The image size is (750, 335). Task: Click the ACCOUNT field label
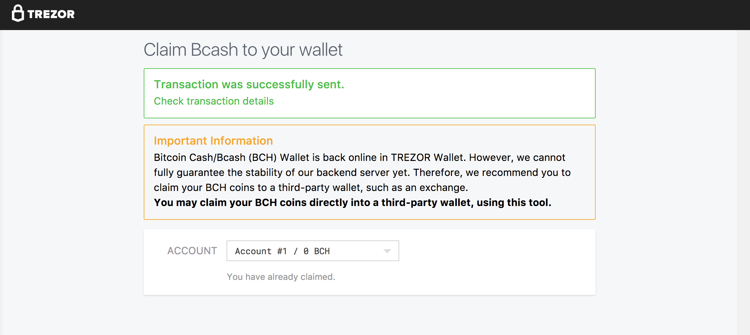(192, 251)
